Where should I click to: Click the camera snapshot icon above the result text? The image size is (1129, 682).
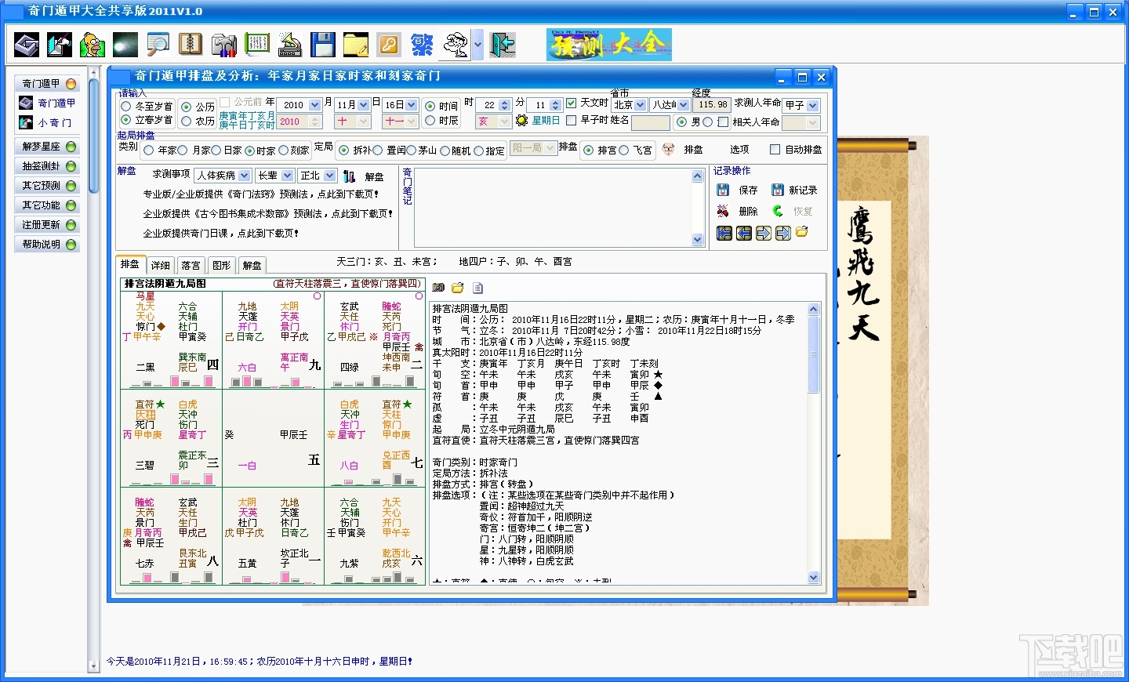[x=438, y=288]
